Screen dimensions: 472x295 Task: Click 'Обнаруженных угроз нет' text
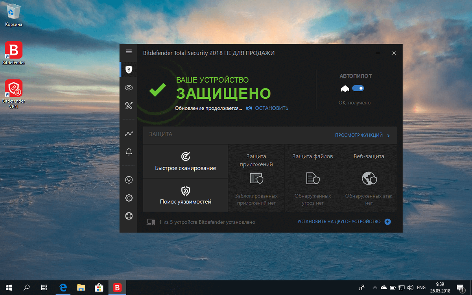pyautogui.click(x=313, y=199)
